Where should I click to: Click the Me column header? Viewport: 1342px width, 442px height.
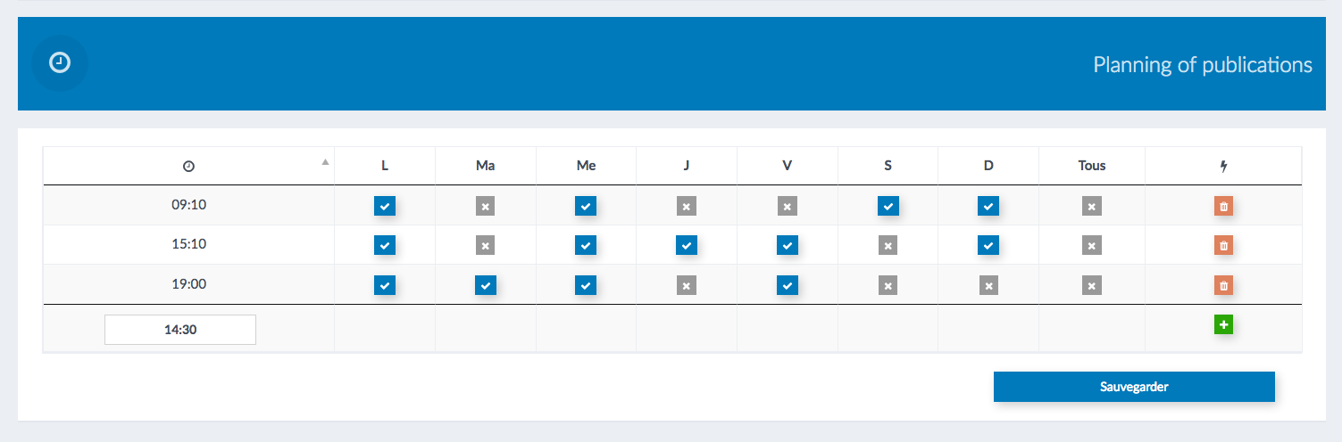click(x=586, y=166)
